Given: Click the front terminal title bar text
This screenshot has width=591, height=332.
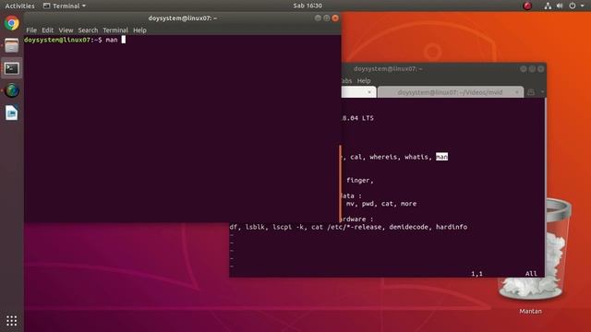Looking at the screenshot, I should [x=183, y=18].
